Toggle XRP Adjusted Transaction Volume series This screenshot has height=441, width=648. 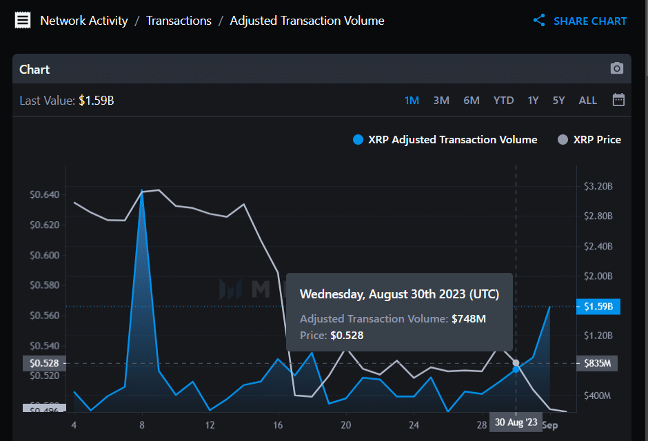[x=445, y=140]
